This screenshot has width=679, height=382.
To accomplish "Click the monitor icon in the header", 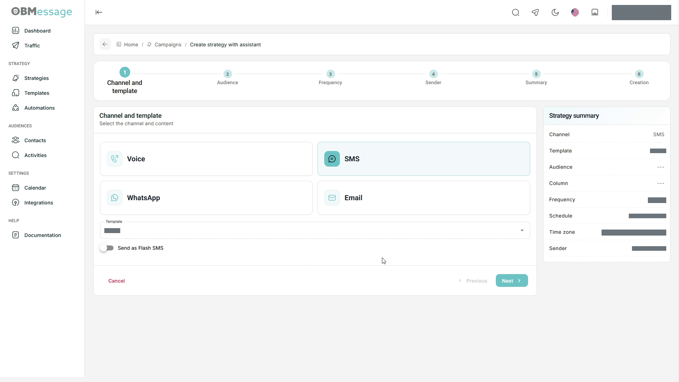I will (595, 12).
